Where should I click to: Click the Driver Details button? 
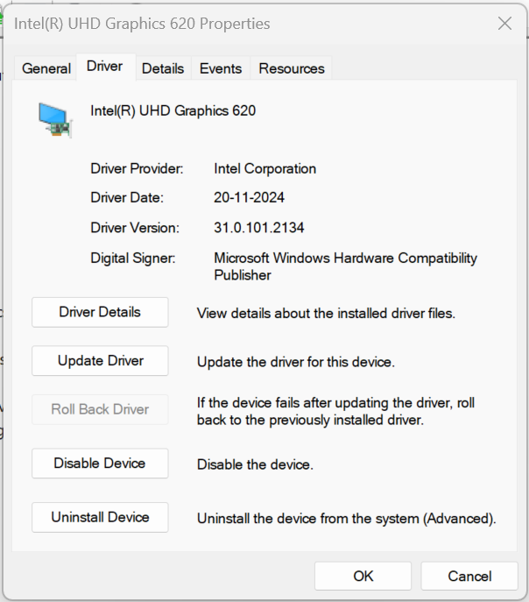(x=100, y=312)
